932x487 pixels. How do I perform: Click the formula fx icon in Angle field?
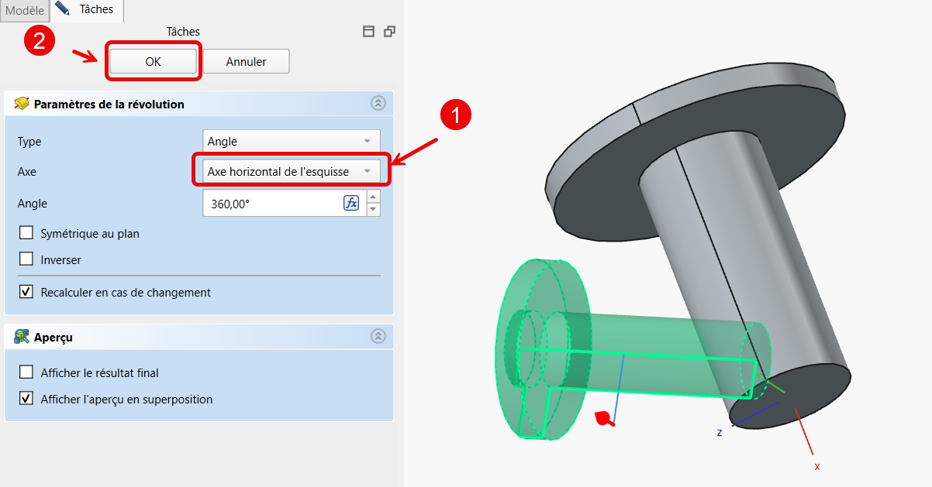point(351,204)
